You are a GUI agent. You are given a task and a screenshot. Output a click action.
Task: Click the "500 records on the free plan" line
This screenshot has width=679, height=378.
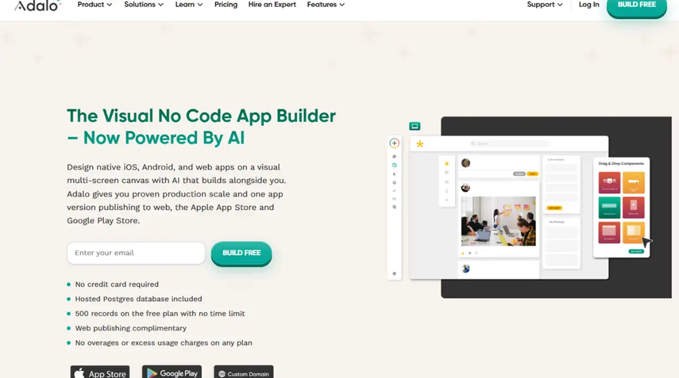point(160,314)
